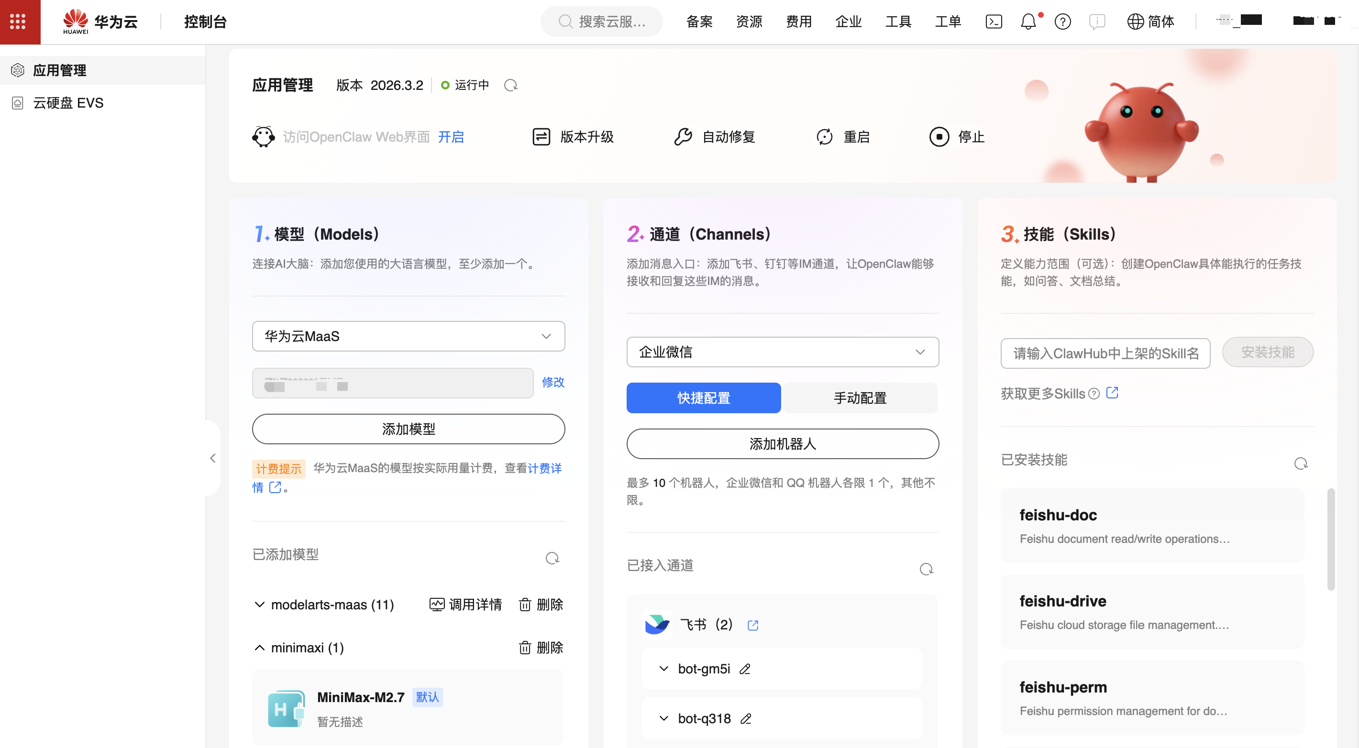Refresh the 已添加模型 list
Screen dimensions: 1359x748
point(552,558)
